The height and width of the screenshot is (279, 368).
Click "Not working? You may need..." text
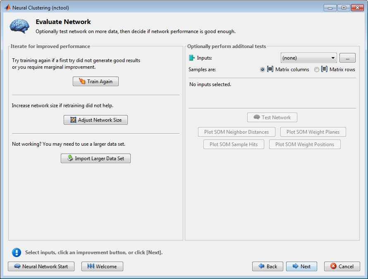[x=69, y=144]
